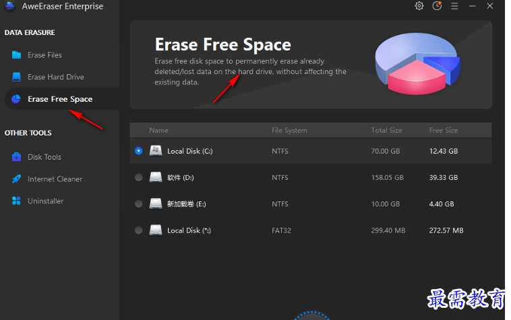511x320 pixels.
Task: Click the Uninstaller sidebar icon
Action: click(x=16, y=201)
